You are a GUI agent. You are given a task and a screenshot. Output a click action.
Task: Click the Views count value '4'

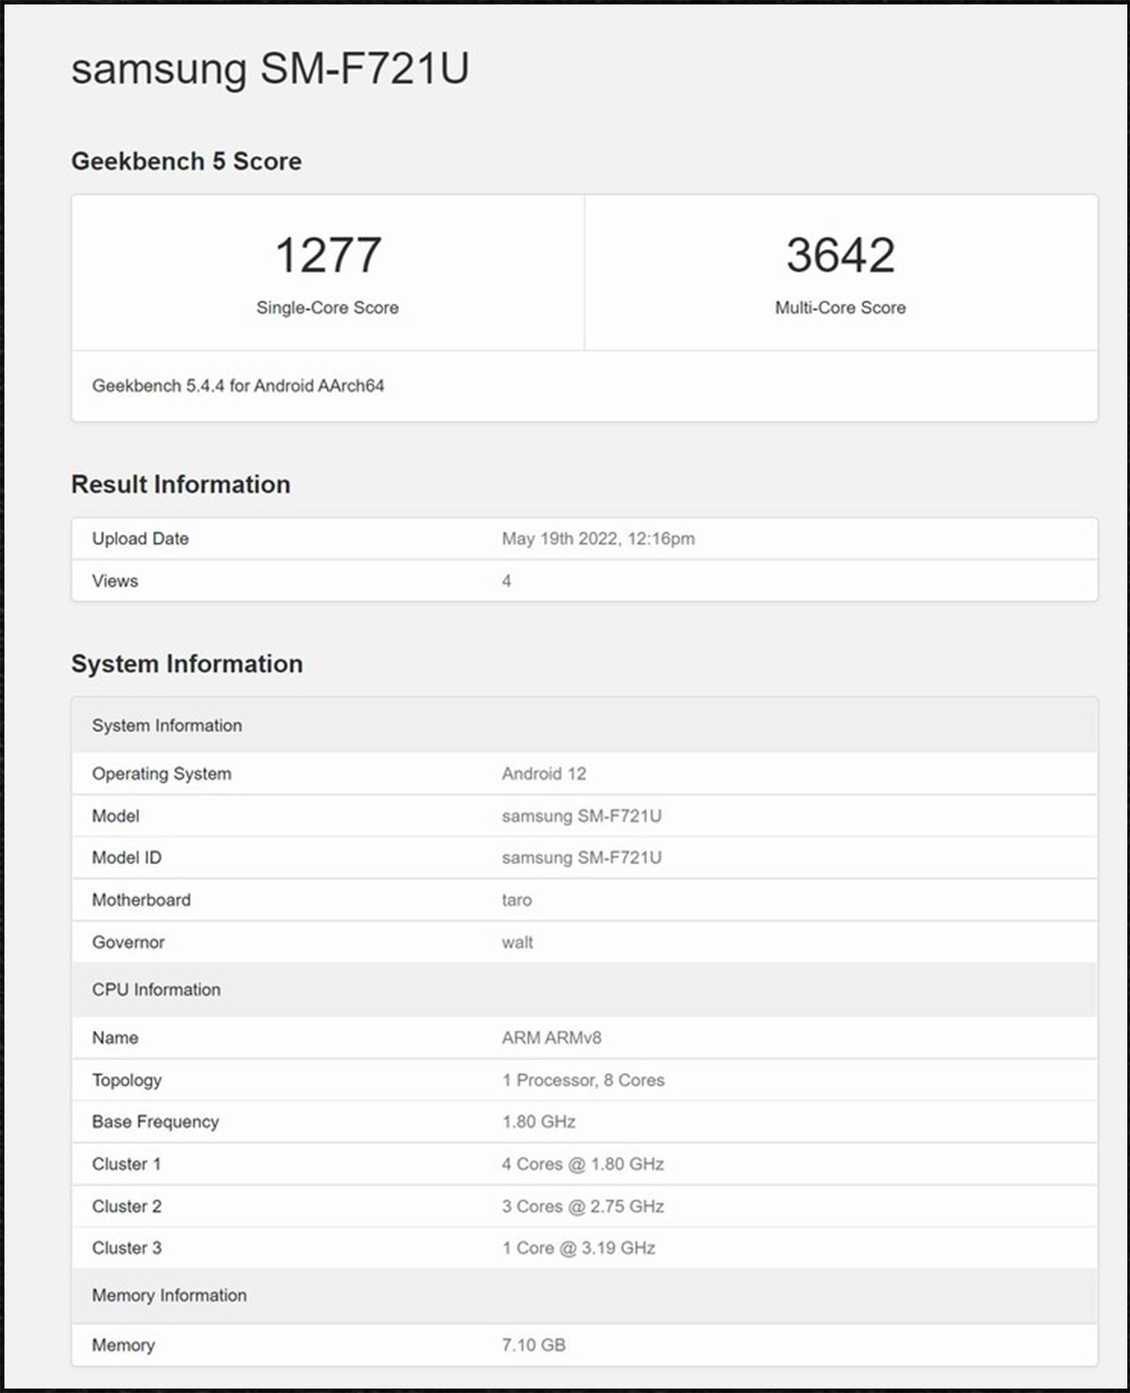(507, 581)
